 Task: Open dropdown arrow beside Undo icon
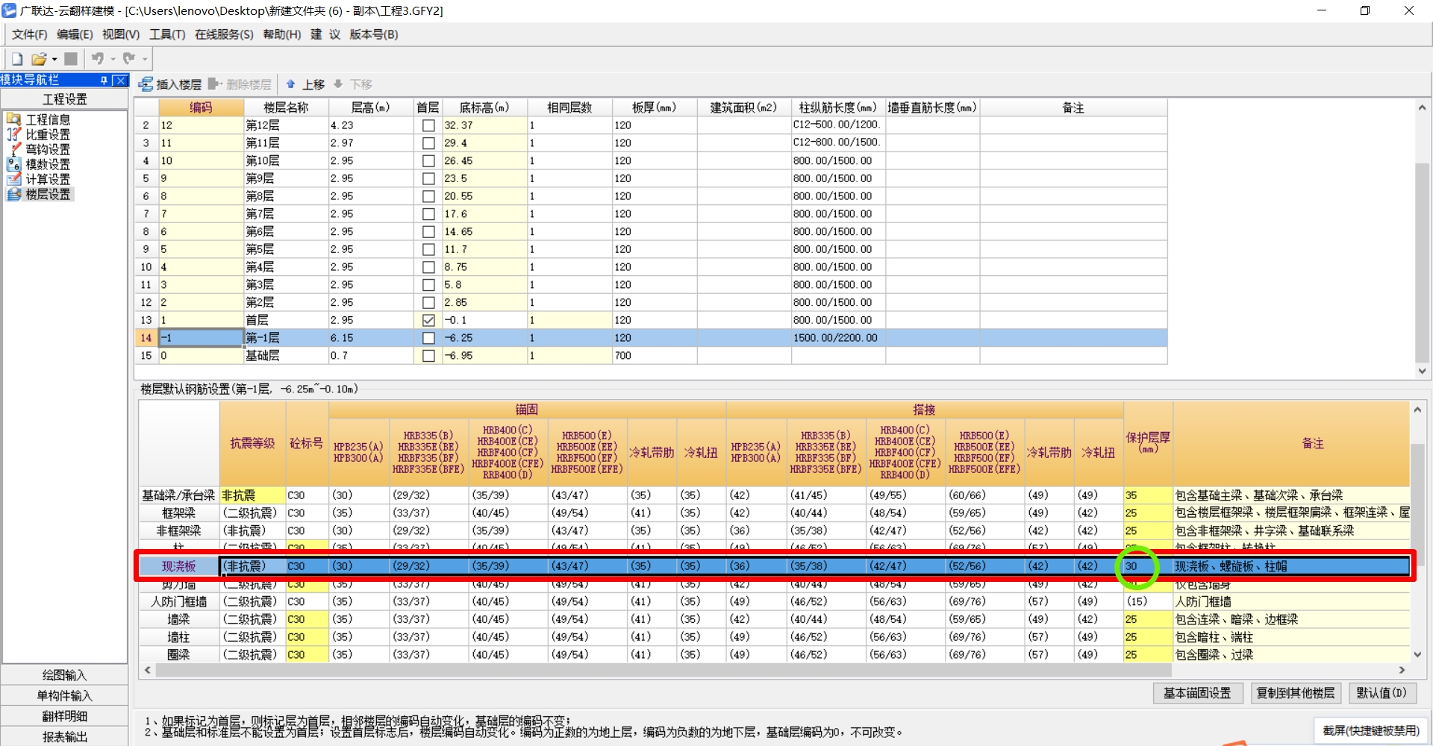[x=113, y=60]
